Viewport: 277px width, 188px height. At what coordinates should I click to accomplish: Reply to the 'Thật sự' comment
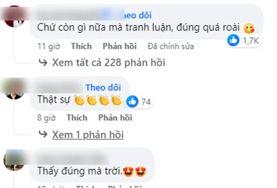(x=115, y=117)
